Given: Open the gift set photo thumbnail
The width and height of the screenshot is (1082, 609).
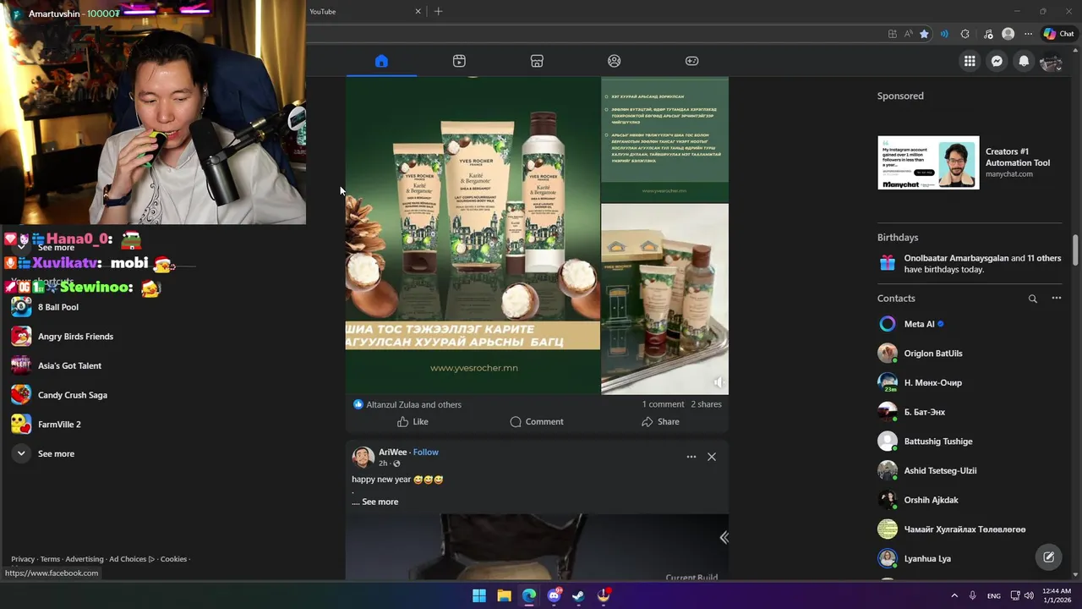Looking at the screenshot, I should coord(664,299).
